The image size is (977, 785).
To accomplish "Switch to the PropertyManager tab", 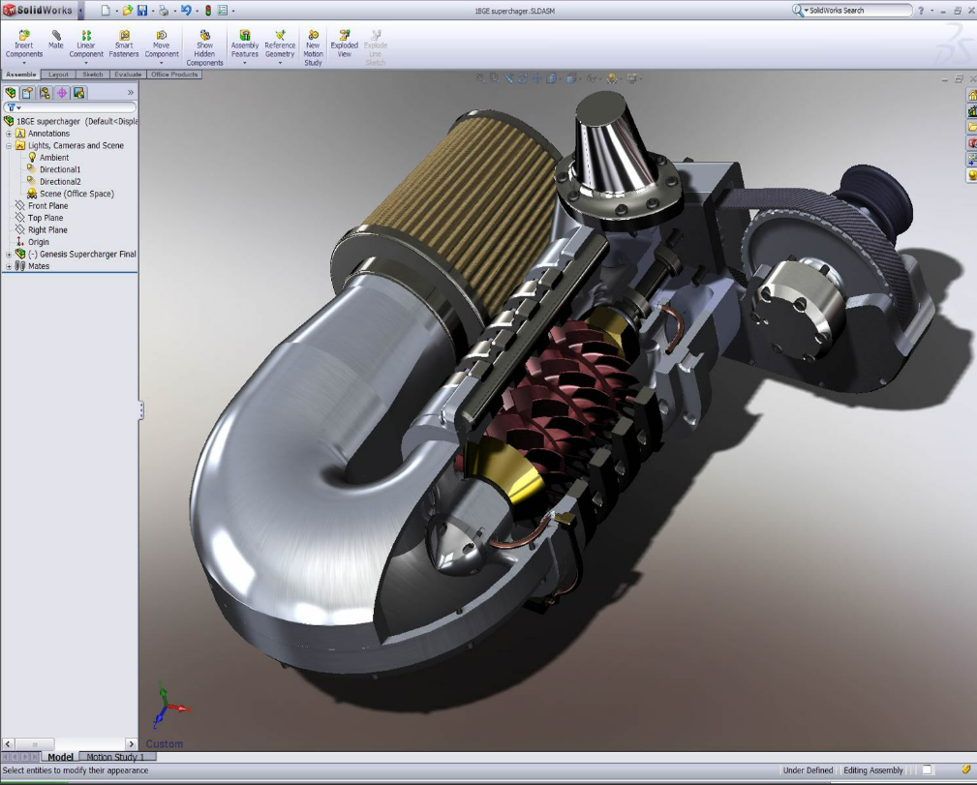I will pos(27,93).
